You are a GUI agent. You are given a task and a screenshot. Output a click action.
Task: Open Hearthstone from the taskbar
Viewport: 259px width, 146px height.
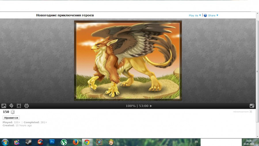(x=99, y=142)
